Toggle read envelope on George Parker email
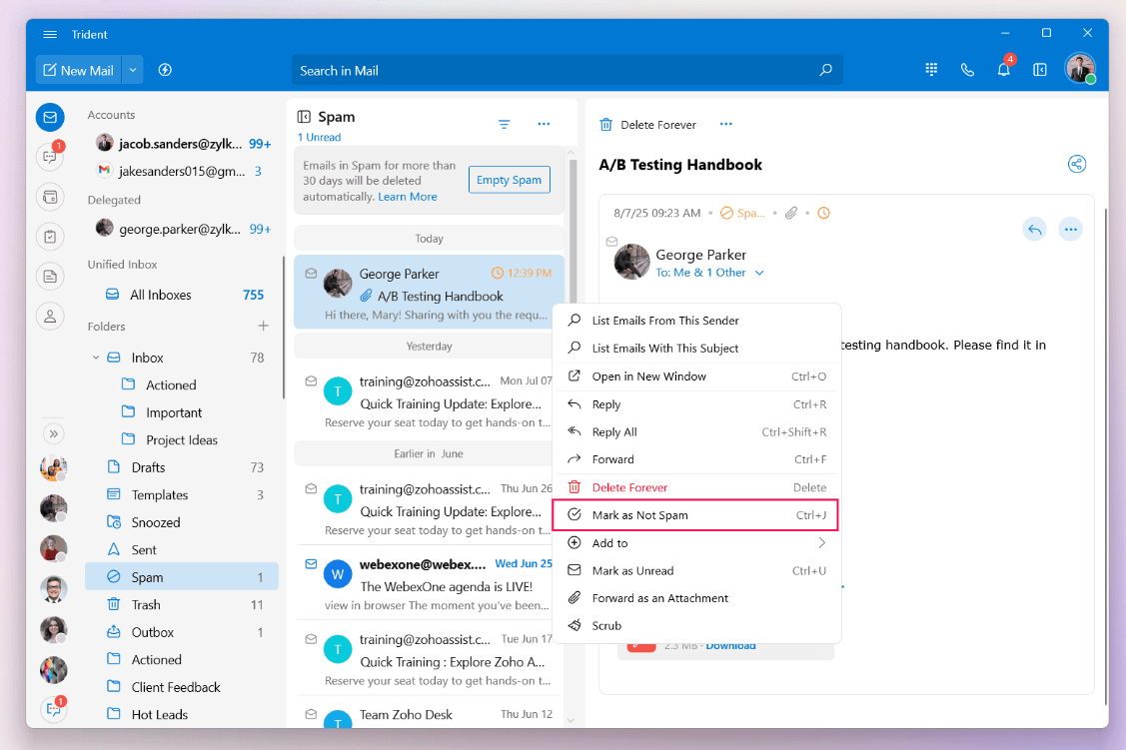The image size is (1126, 750). 311,274
